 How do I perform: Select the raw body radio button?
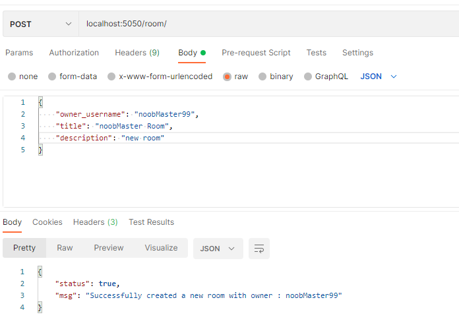227,76
